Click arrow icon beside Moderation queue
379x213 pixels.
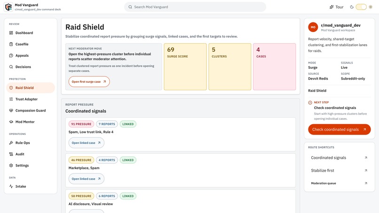click(x=366, y=183)
